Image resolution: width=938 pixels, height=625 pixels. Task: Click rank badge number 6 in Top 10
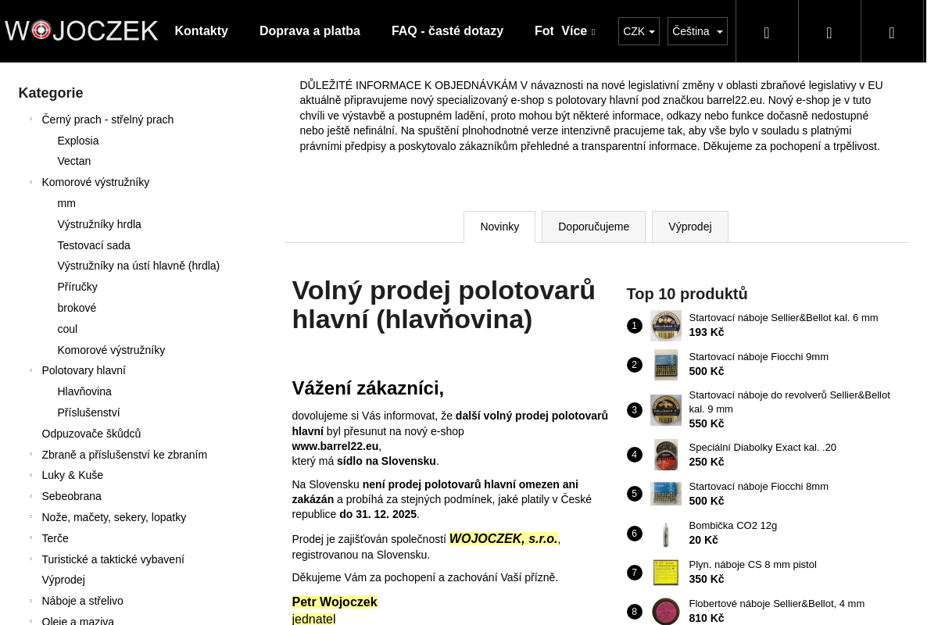click(634, 534)
